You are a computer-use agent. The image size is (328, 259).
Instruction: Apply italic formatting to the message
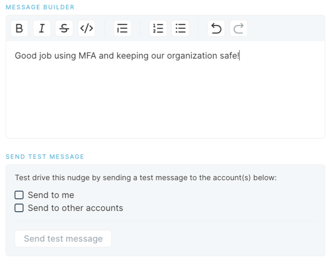[42, 28]
